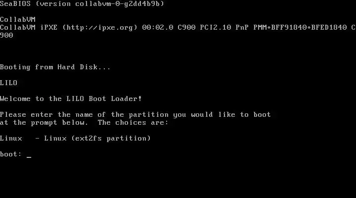Click the "at the prompt below." text

(x=44, y=123)
